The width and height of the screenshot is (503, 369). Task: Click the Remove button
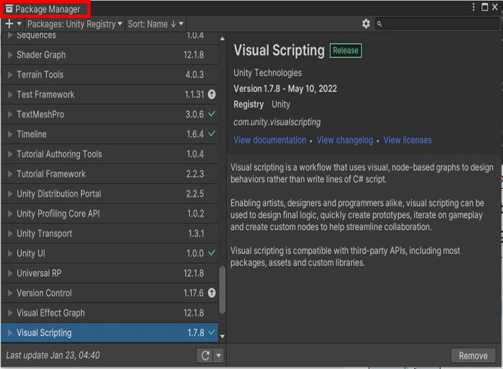pos(473,355)
